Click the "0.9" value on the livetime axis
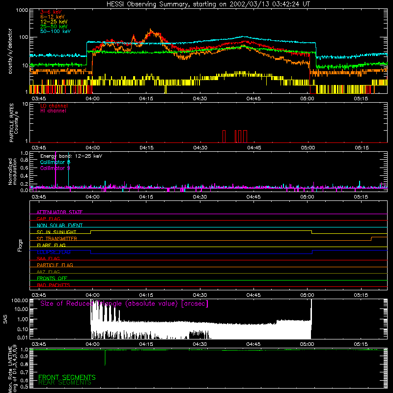The width and height of the screenshot is (393, 393). point(24,357)
